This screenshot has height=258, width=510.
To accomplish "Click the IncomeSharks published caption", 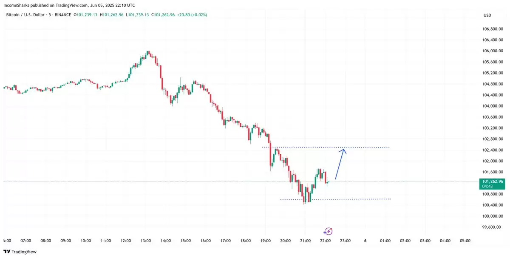I will [69, 5].
